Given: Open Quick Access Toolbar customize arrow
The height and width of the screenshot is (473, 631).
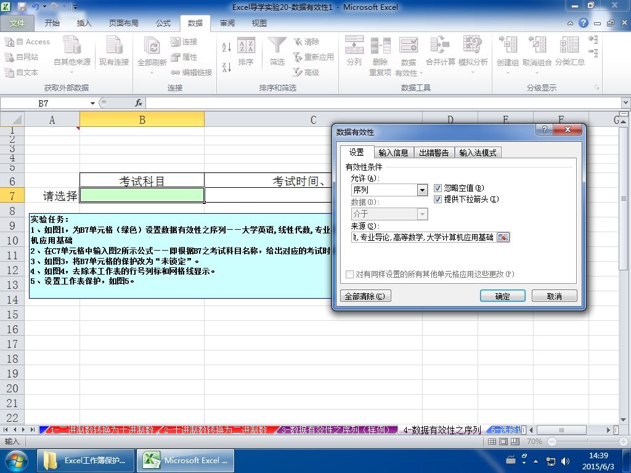Looking at the screenshot, I should pyautogui.click(x=75, y=7).
